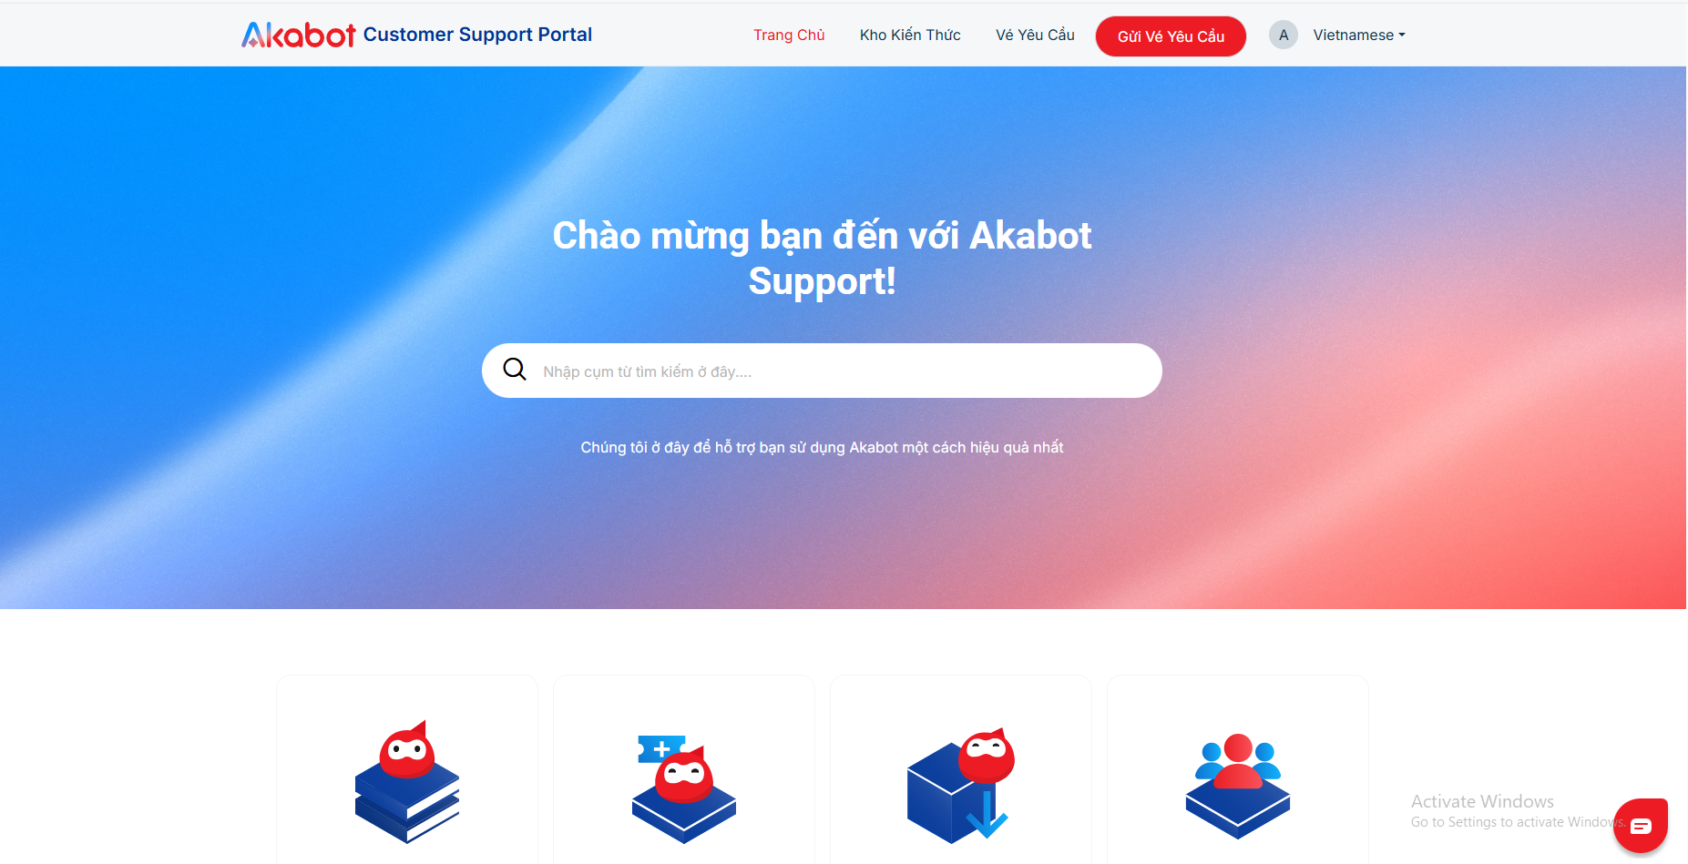Open Kho Kiến Thức menu item

tap(910, 35)
